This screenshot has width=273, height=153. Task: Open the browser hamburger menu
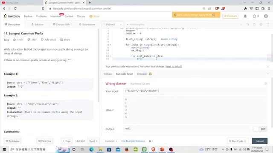click(269, 8)
